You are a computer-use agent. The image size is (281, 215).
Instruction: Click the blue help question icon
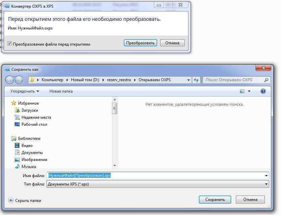point(263,91)
